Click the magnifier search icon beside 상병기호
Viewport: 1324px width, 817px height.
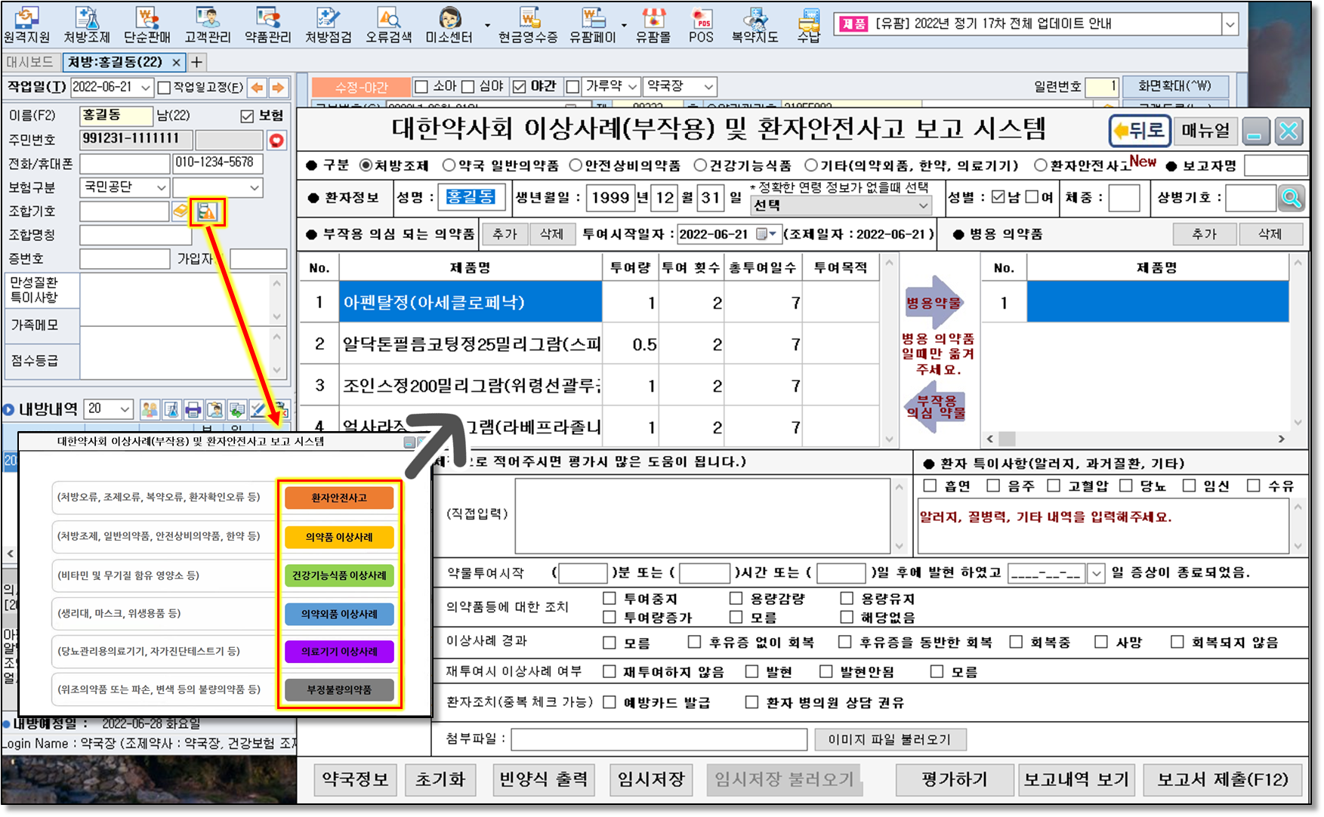(x=1292, y=199)
